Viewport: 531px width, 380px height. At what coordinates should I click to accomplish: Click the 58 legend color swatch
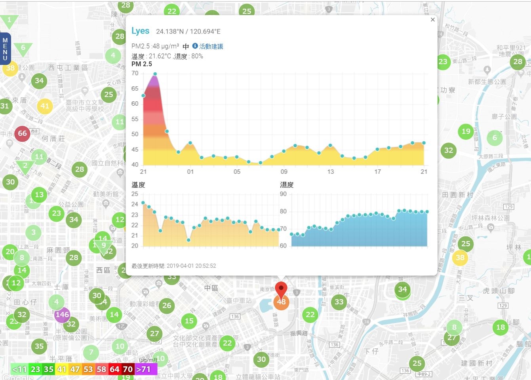tap(101, 369)
